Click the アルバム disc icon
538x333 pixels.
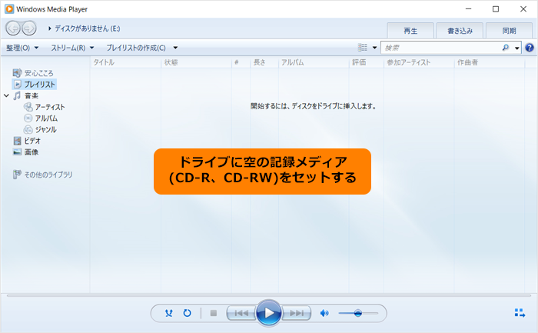[28, 118]
